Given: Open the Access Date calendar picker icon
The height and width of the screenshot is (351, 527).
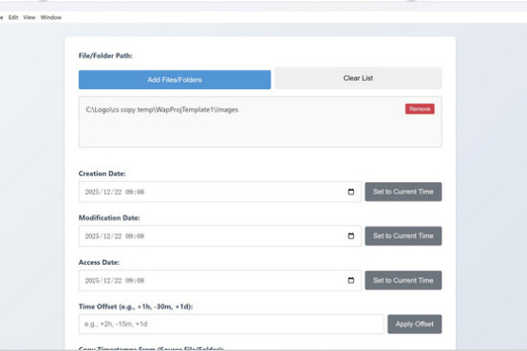Looking at the screenshot, I should (351, 281).
